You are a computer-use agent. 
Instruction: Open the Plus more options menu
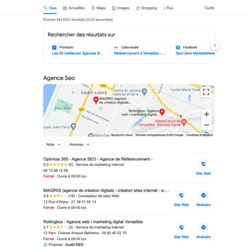(x=168, y=8)
